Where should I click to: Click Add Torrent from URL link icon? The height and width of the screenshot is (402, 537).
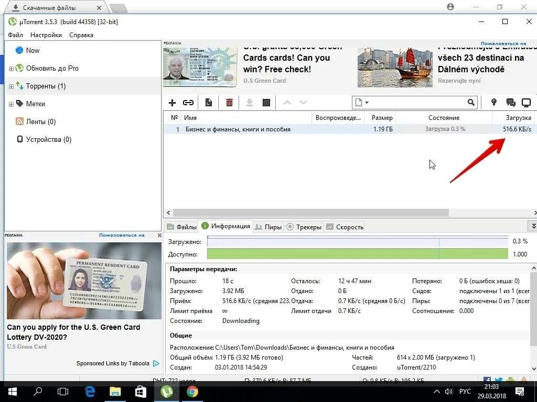click(188, 103)
